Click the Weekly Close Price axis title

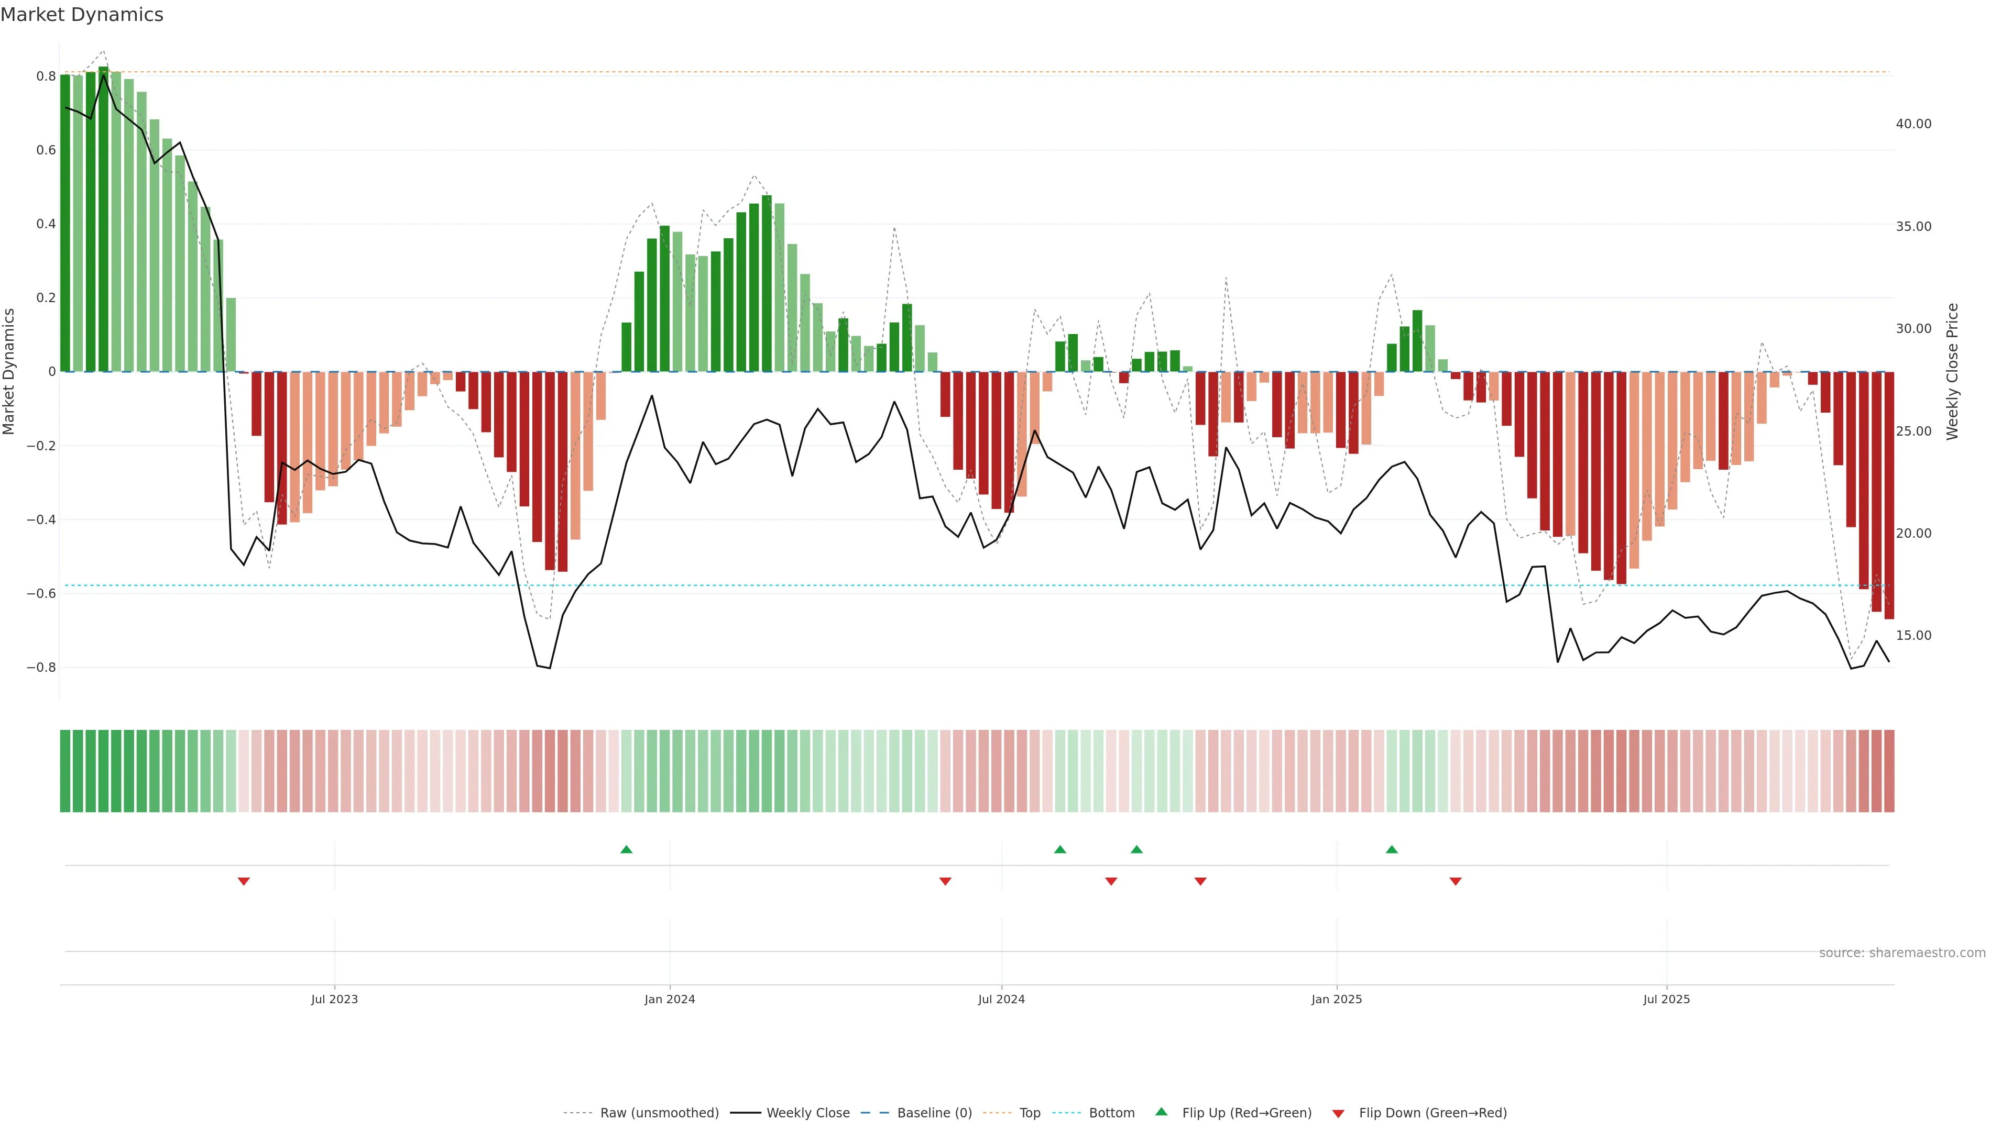click(1952, 372)
